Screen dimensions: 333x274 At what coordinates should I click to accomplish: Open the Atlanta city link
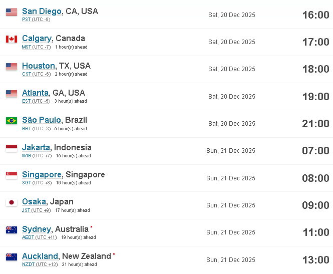[x=35, y=93]
